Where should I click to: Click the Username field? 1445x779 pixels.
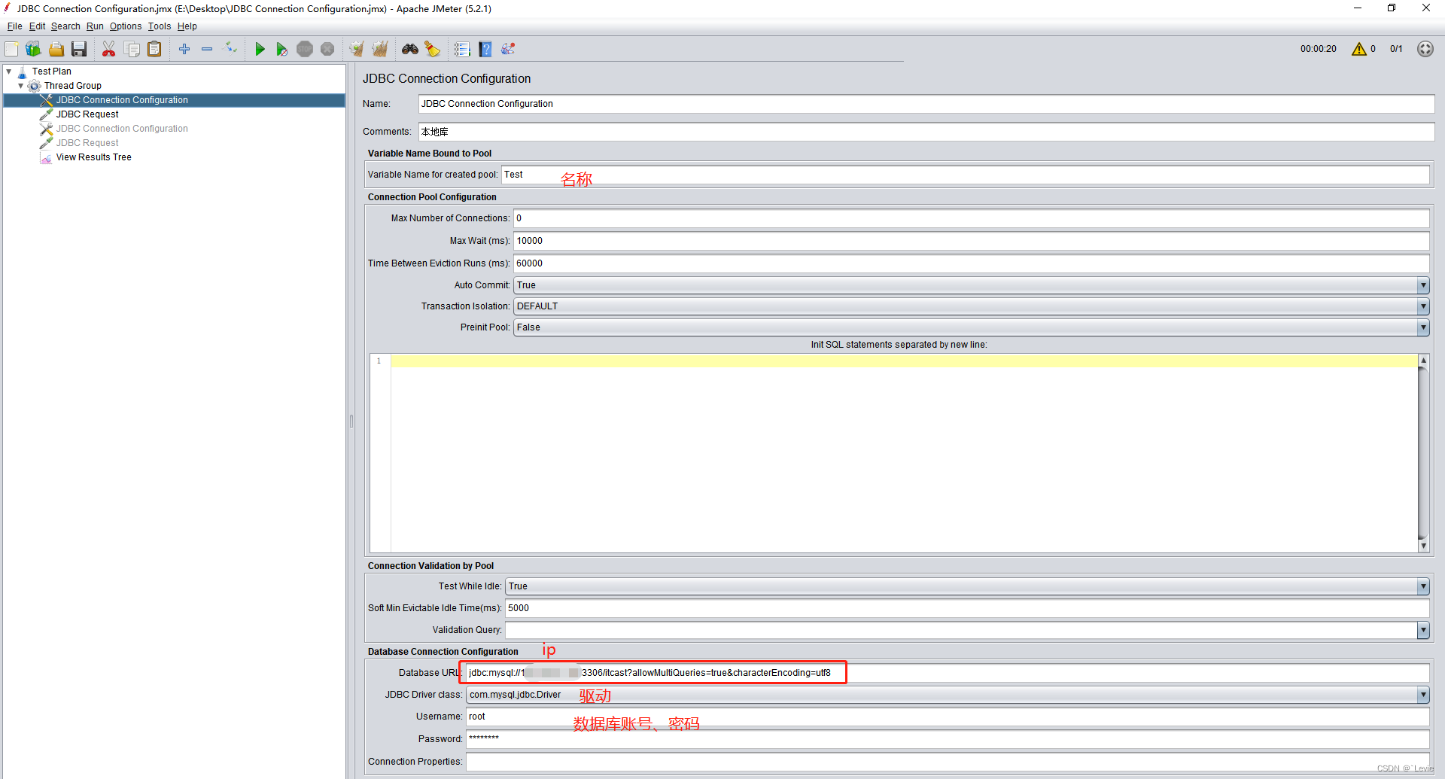[x=947, y=717]
